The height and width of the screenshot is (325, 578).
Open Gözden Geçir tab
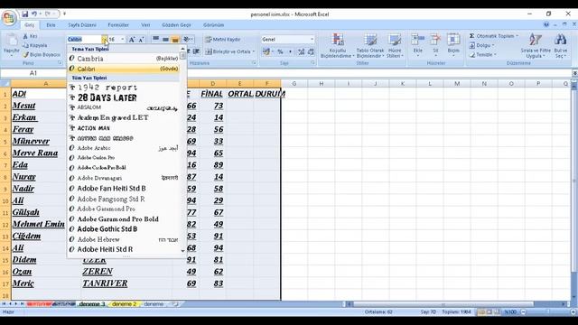[x=176, y=25]
